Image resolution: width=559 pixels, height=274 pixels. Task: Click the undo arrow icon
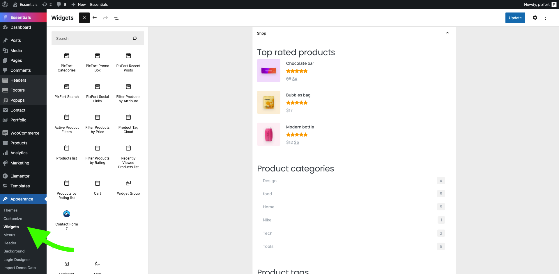point(95,18)
